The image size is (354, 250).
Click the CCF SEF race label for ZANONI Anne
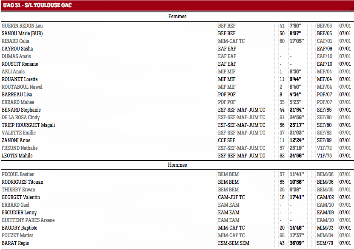click(x=226, y=141)
